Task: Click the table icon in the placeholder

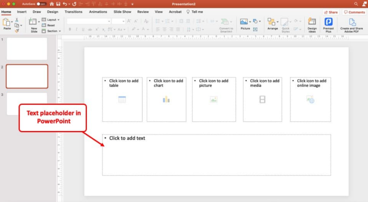Action: point(122,100)
